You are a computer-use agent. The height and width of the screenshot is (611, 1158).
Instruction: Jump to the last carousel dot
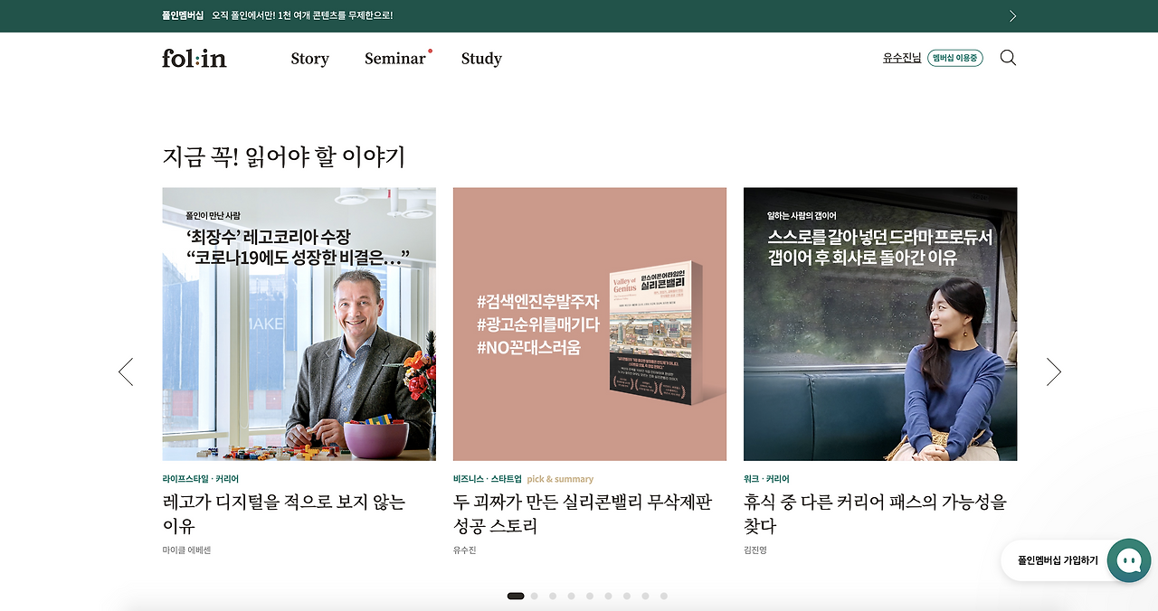[x=663, y=596]
